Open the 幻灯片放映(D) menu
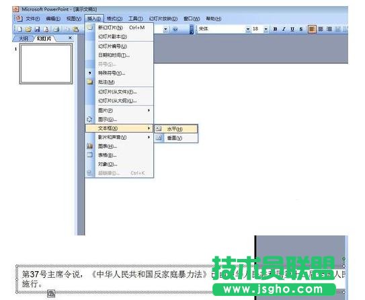 tap(163, 19)
